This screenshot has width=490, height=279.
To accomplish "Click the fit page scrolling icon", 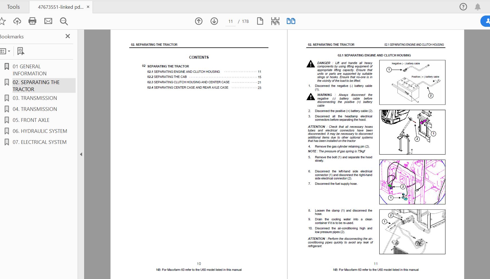I will 275,21.
